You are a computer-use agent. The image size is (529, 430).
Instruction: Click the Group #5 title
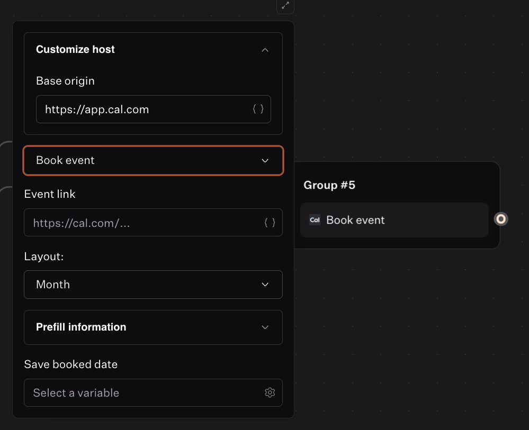tap(329, 185)
